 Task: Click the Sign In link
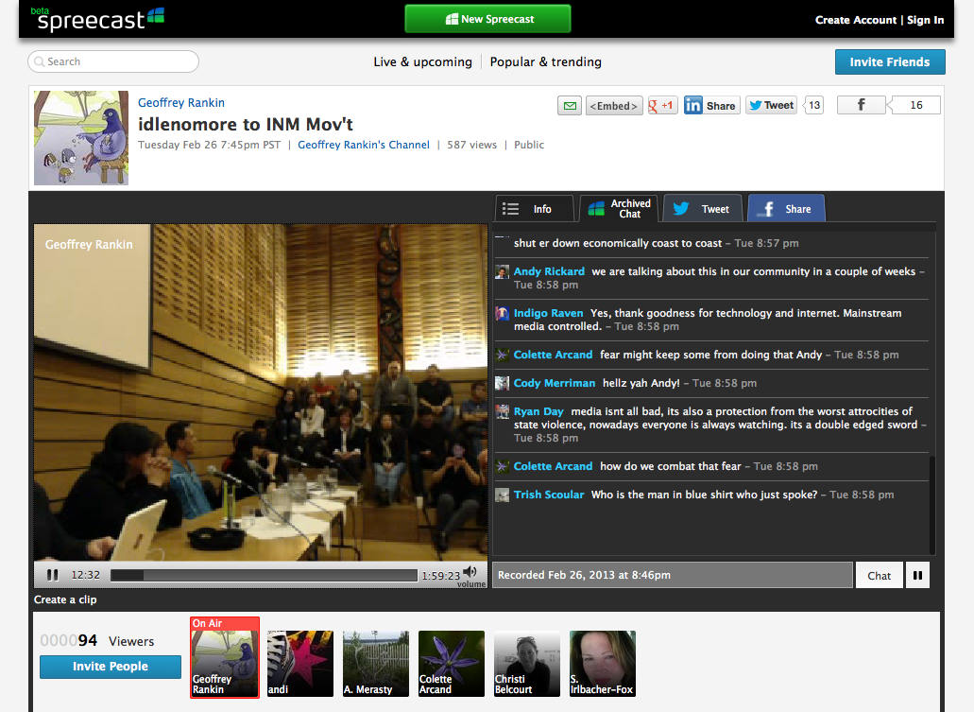click(x=925, y=20)
